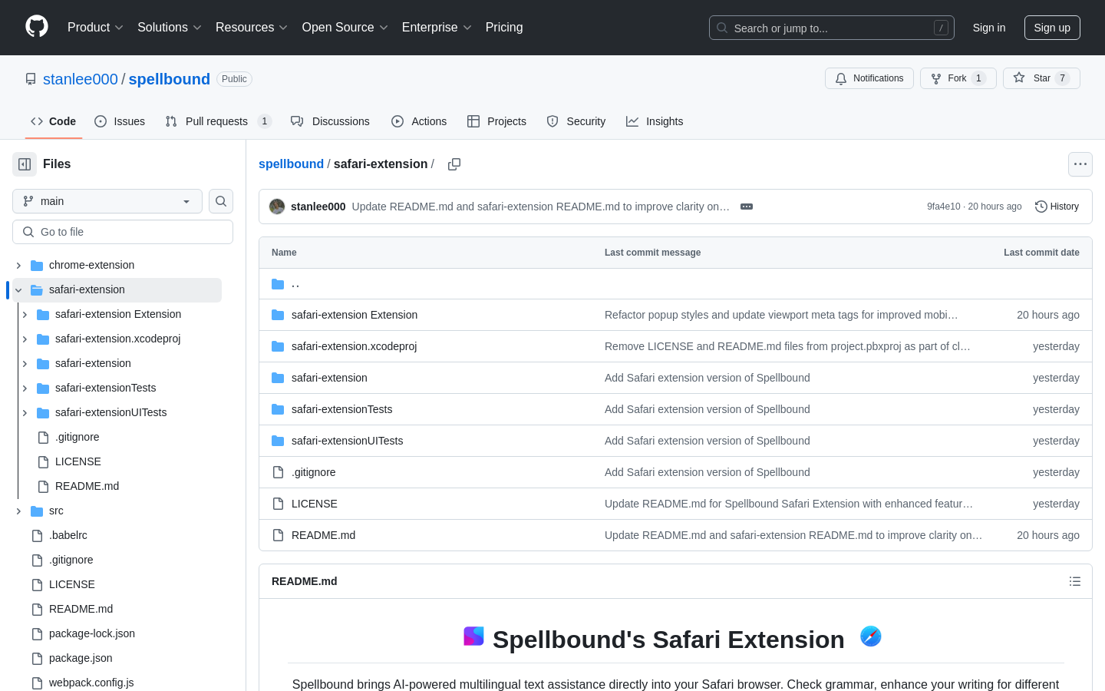The image size is (1105, 691).
Task: Open stanlee000 owner link
Action: tap(81, 79)
